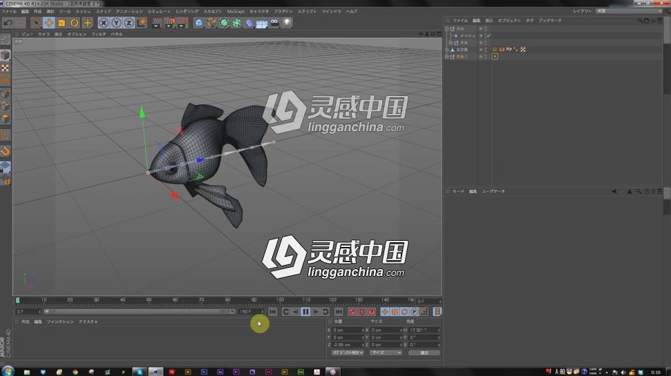Open Render to Picture Viewer icon
This screenshot has height=376, width=671.
pyautogui.click(x=169, y=23)
